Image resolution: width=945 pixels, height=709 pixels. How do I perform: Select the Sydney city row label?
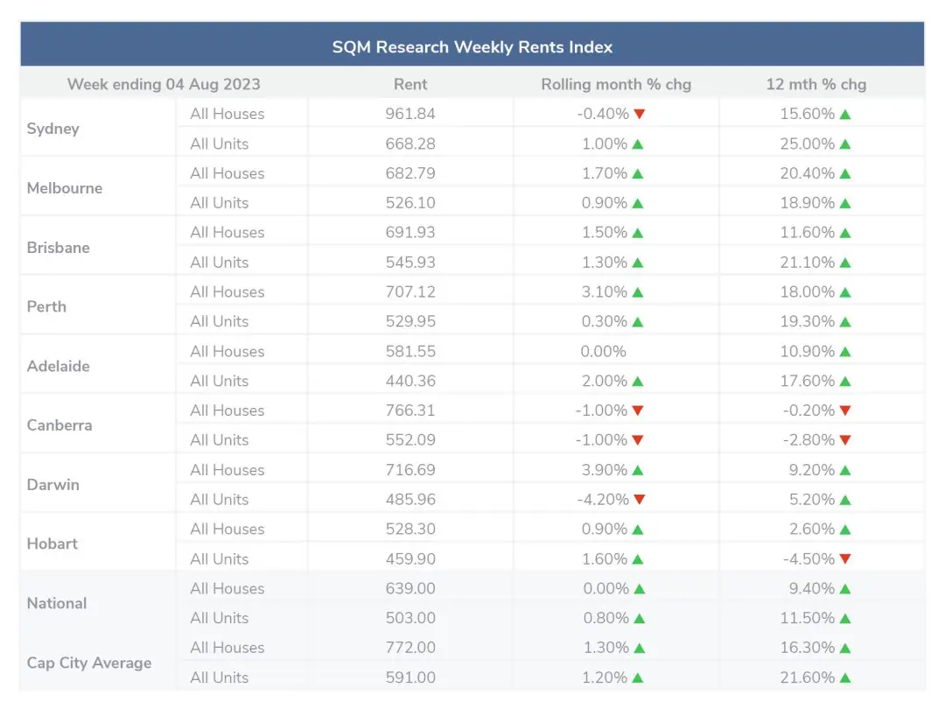(53, 129)
